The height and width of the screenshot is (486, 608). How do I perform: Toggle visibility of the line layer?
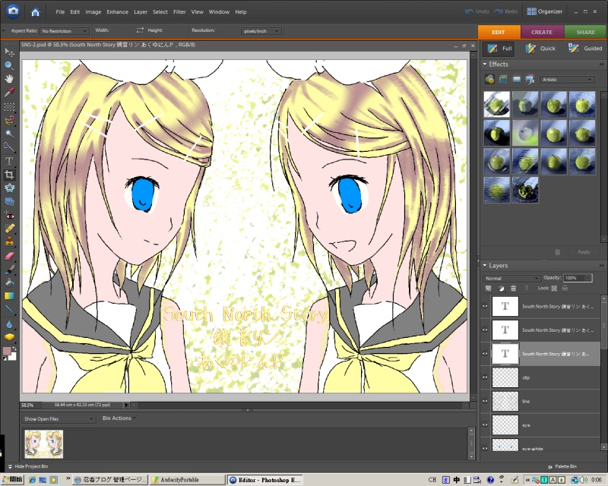pos(485,400)
